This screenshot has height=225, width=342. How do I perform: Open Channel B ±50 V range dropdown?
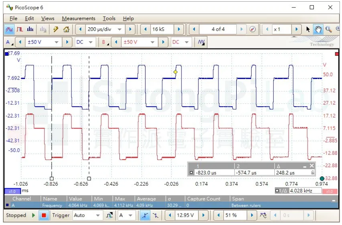point(153,42)
